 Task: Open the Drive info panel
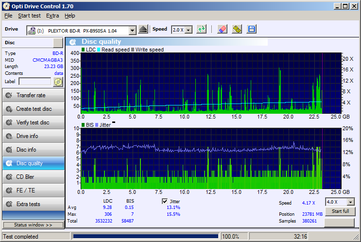click(x=34, y=136)
